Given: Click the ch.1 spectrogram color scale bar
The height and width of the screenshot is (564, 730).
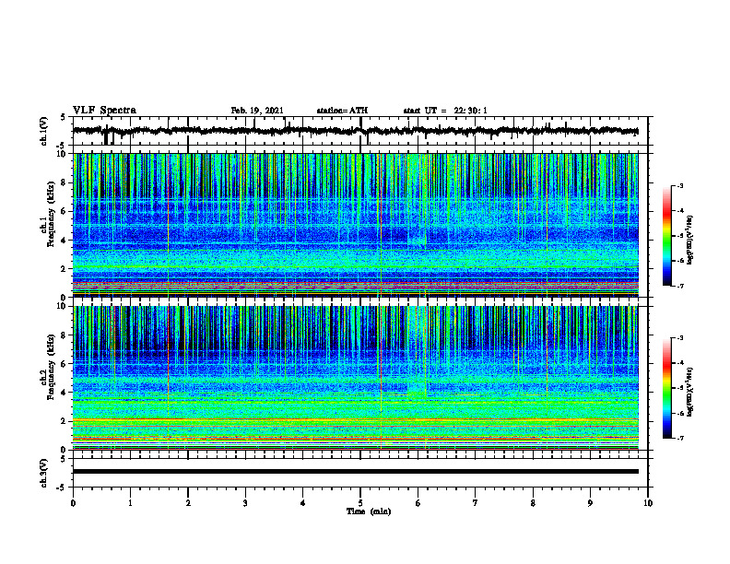Looking at the screenshot, I should 666,236.
